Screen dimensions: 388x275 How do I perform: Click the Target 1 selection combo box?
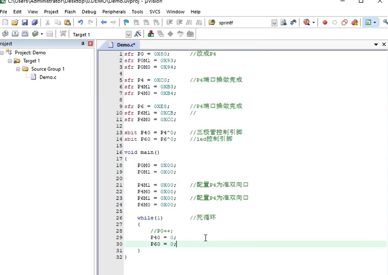point(101,34)
